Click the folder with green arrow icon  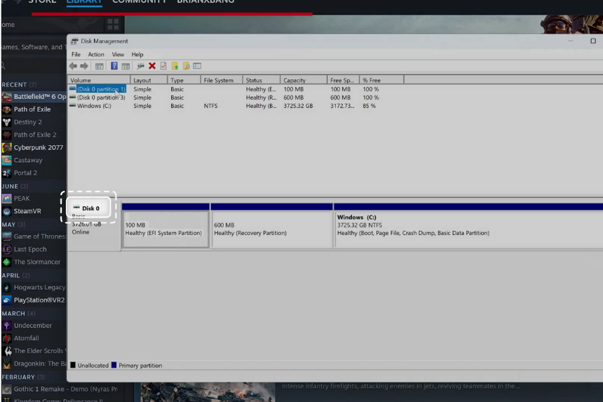pos(175,66)
